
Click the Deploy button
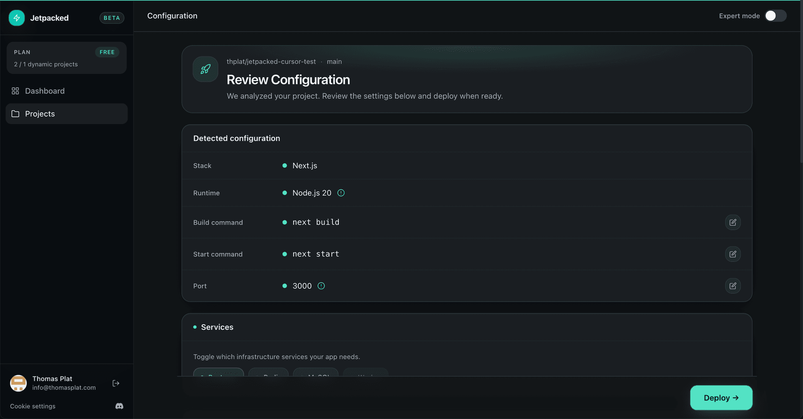click(721, 398)
